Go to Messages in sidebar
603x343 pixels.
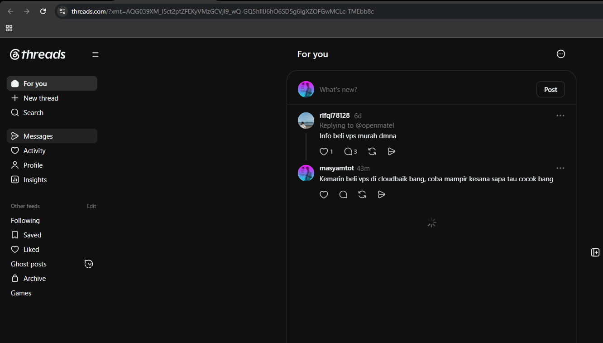(x=52, y=136)
